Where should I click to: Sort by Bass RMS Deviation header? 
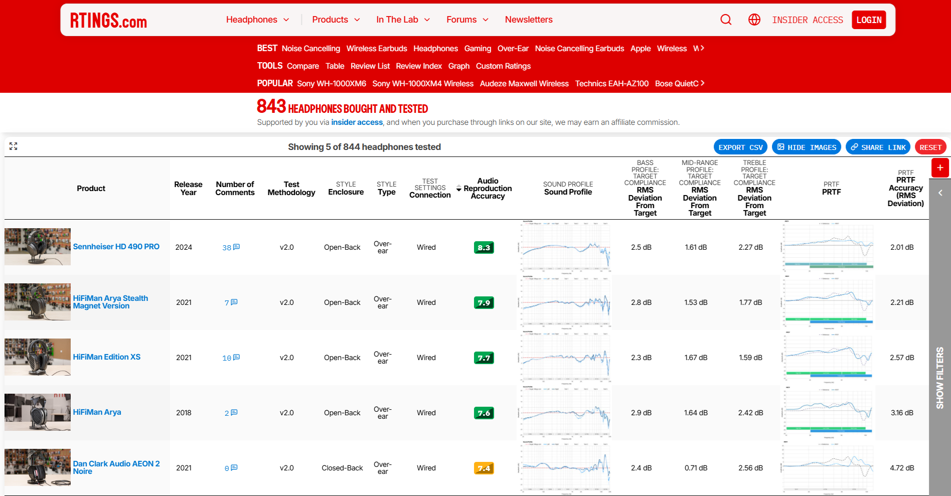point(645,188)
